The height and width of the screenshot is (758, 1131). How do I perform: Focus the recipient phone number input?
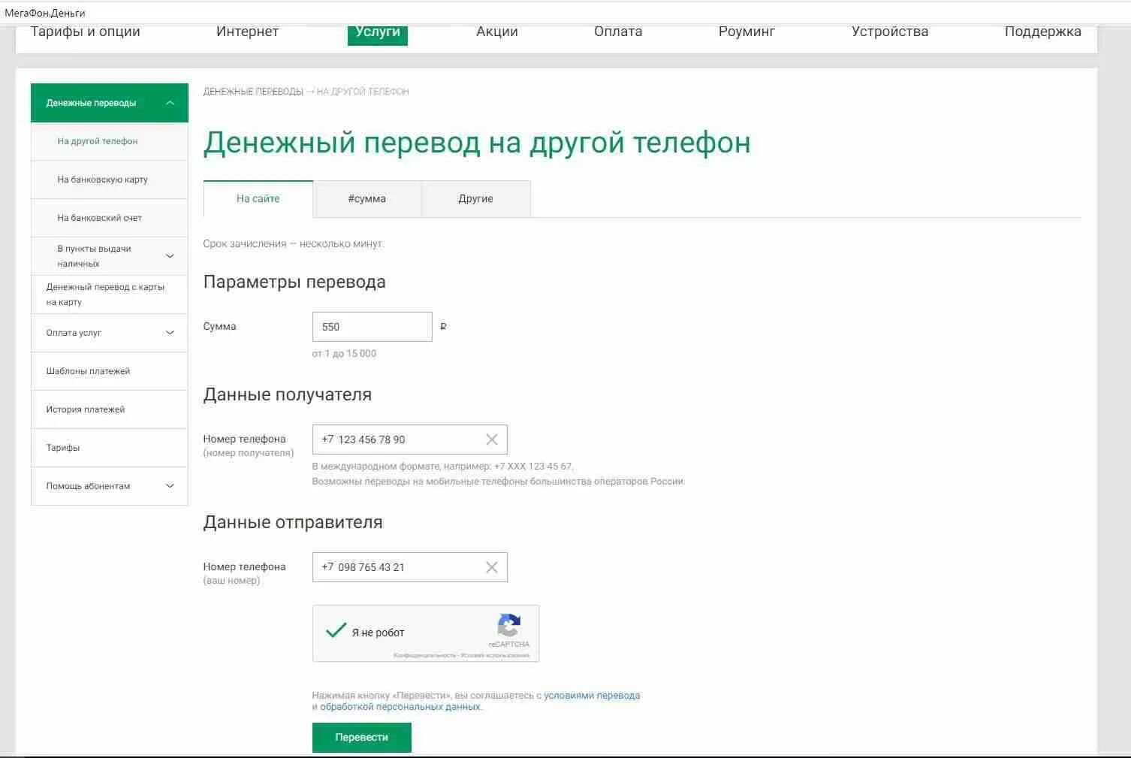coord(410,439)
